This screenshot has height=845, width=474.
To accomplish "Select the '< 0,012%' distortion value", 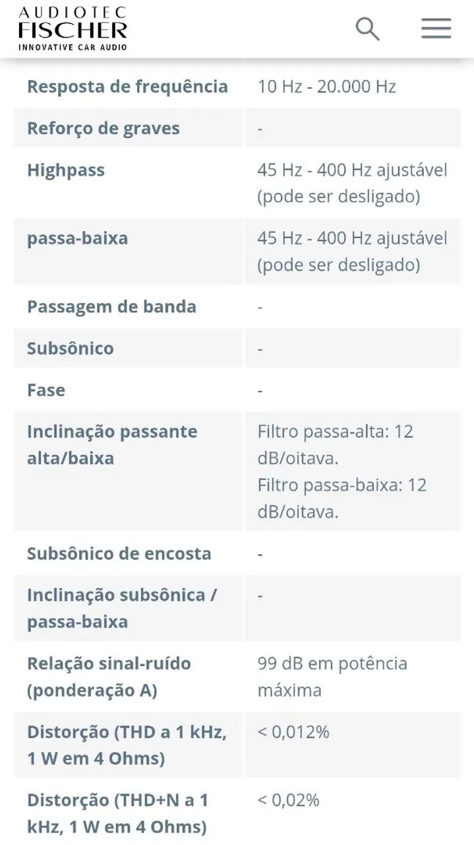I will tap(293, 731).
